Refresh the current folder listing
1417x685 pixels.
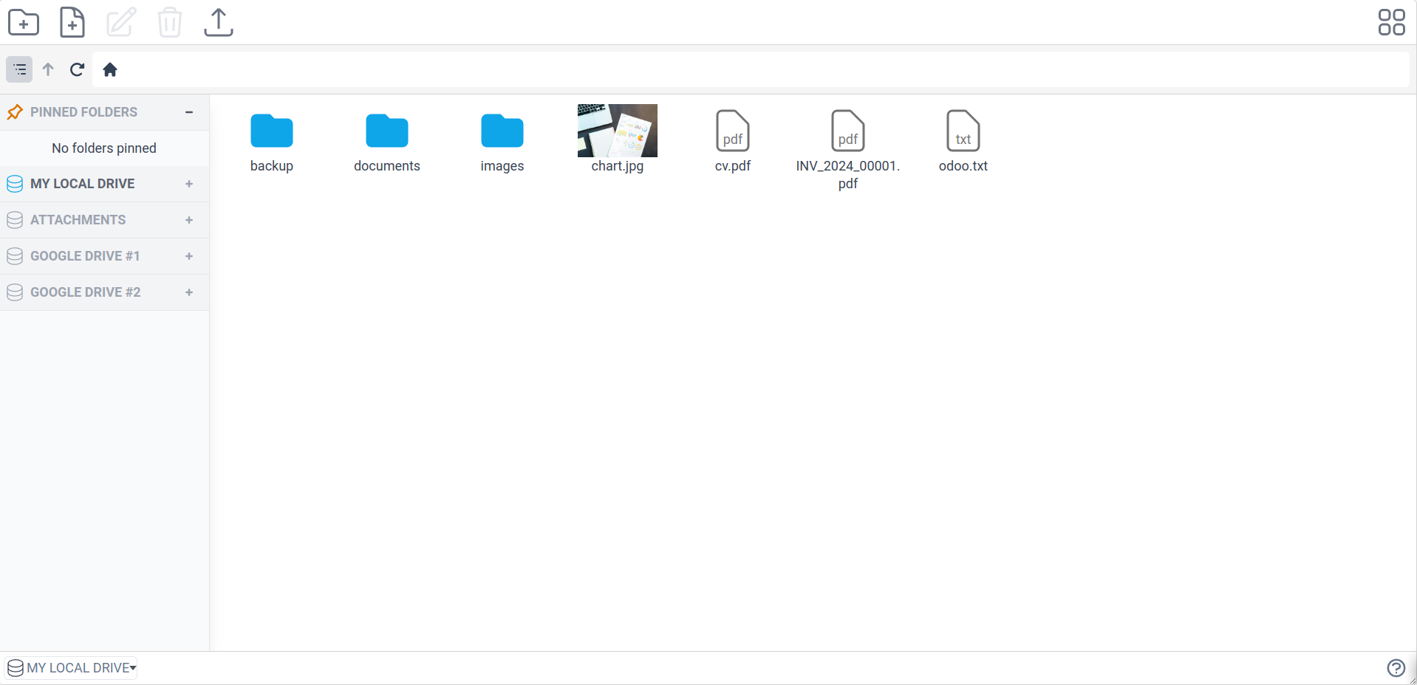click(77, 69)
